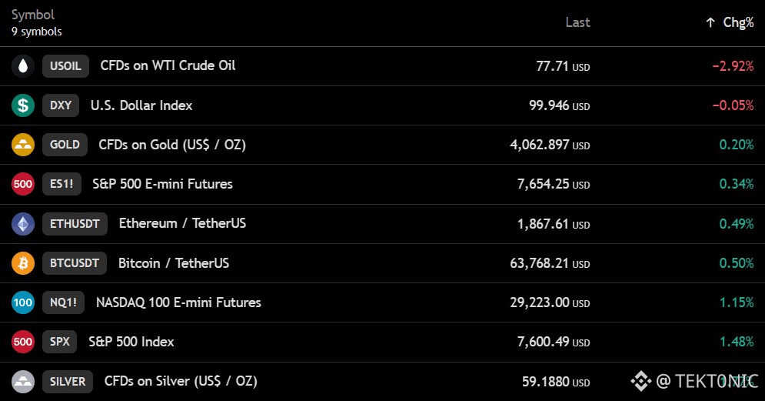Select the ETHUSDT ticker badge
The image size is (765, 401).
coord(75,224)
